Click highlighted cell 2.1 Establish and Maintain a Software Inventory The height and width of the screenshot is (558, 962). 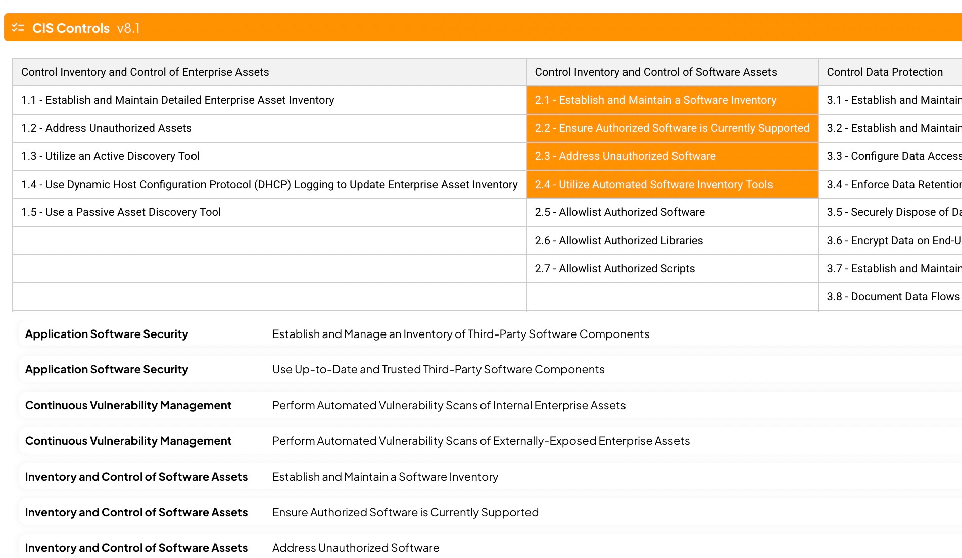click(672, 100)
